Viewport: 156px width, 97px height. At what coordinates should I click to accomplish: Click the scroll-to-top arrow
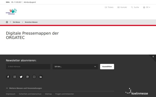[x=153, y=57]
